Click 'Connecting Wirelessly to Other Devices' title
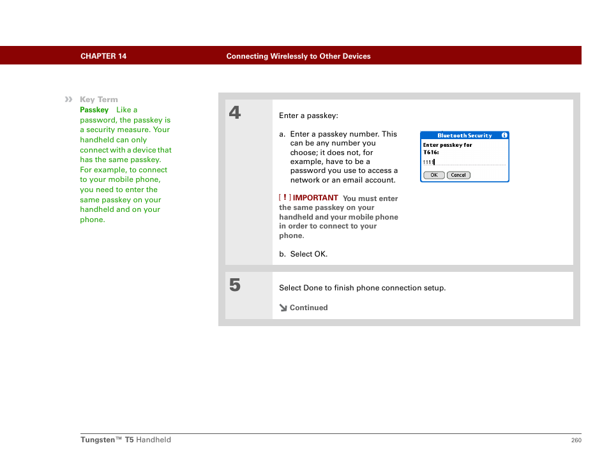Screen dimensions: 609x471 click(298, 56)
